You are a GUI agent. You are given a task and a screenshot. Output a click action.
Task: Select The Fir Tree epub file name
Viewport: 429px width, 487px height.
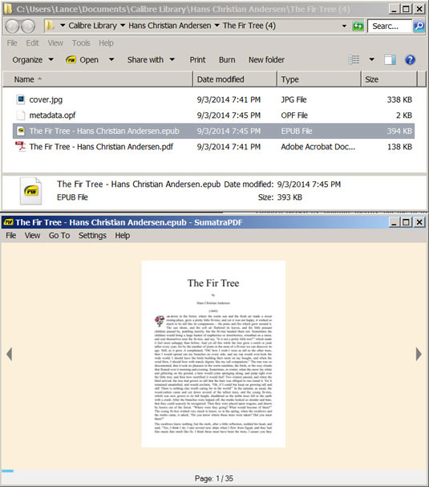click(104, 131)
